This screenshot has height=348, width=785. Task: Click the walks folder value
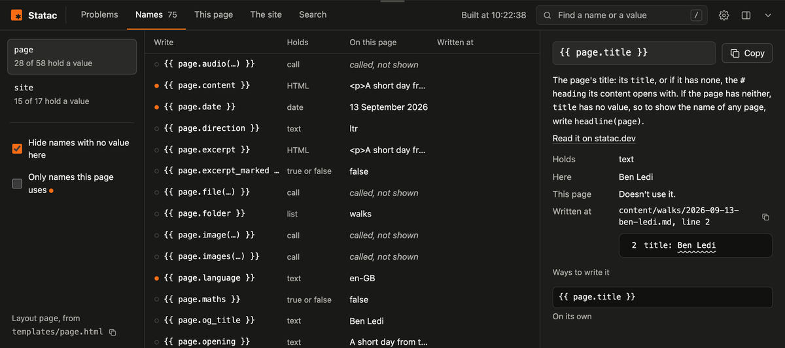coord(360,214)
